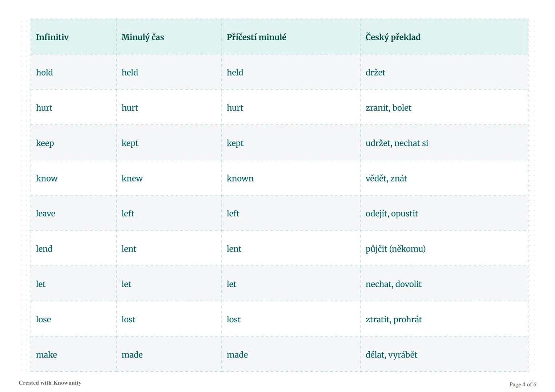Image resolution: width=555 pixels, height=392 pixels.
Task: Click the translation "udržet, nechat si"
Action: (397, 143)
